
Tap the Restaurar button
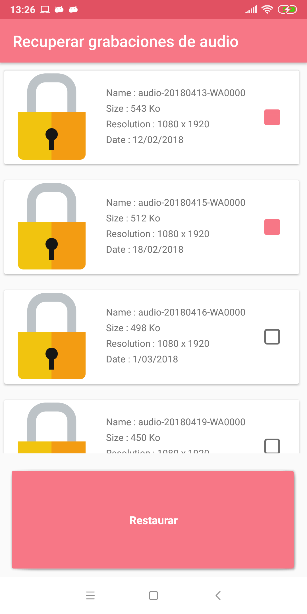tap(153, 520)
